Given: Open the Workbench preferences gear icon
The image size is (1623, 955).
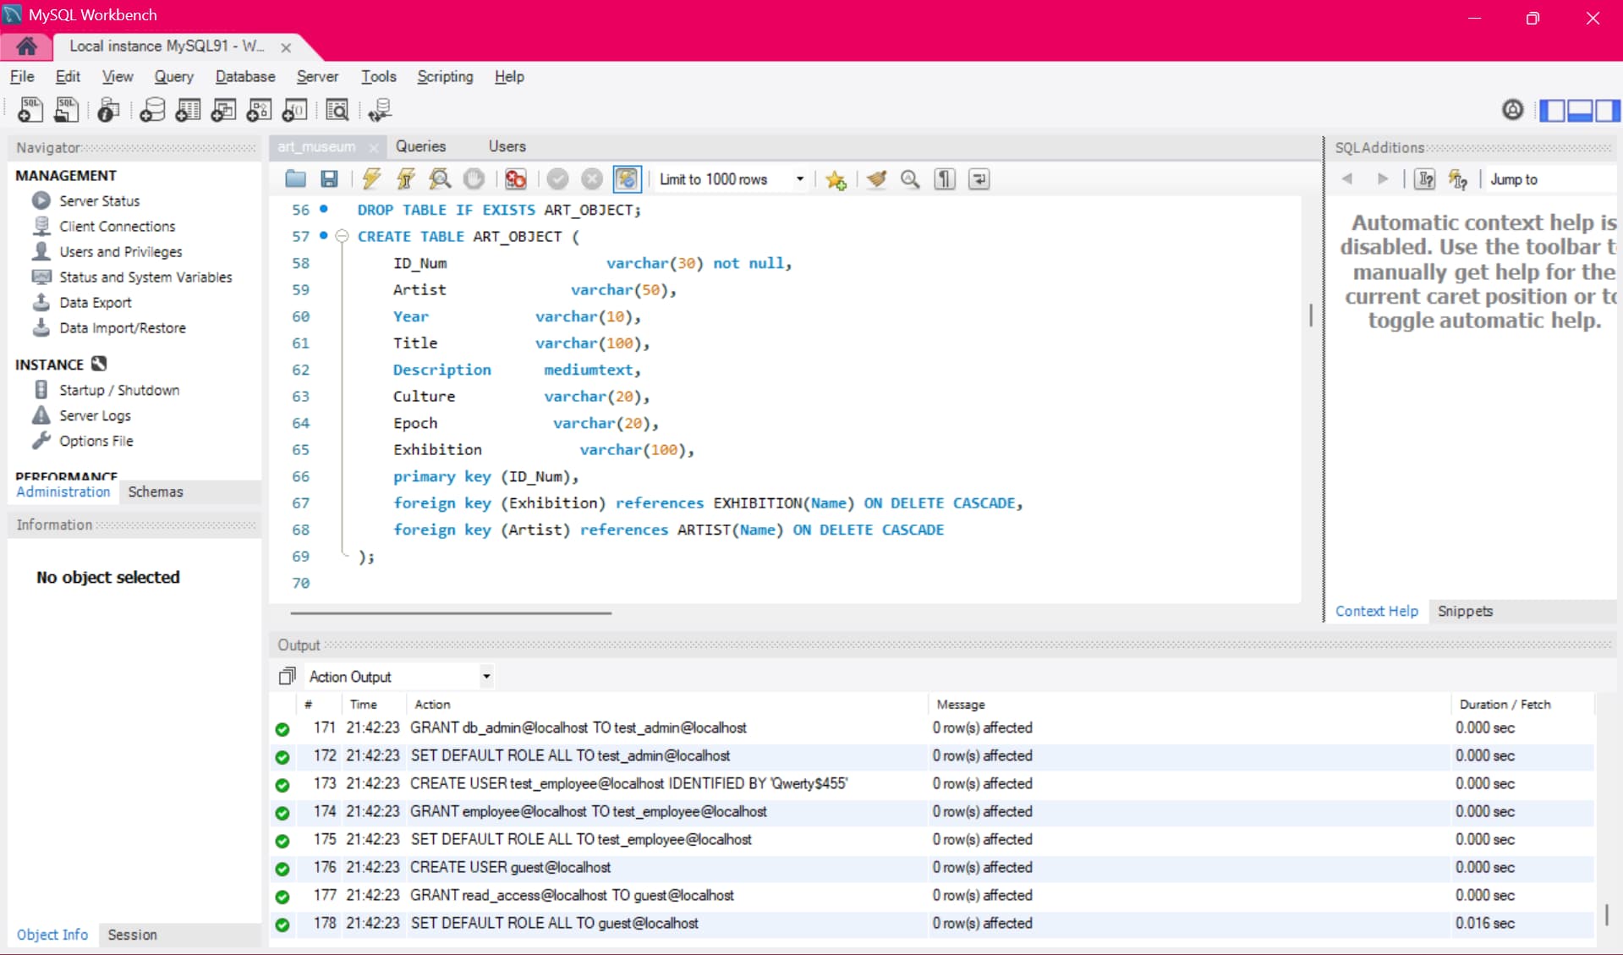Looking at the screenshot, I should pos(1512,110).
